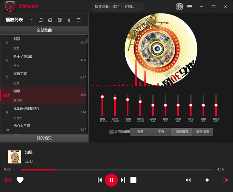
Task: Click the 1kHz equalizer slider handle
Action: [165, 105]
